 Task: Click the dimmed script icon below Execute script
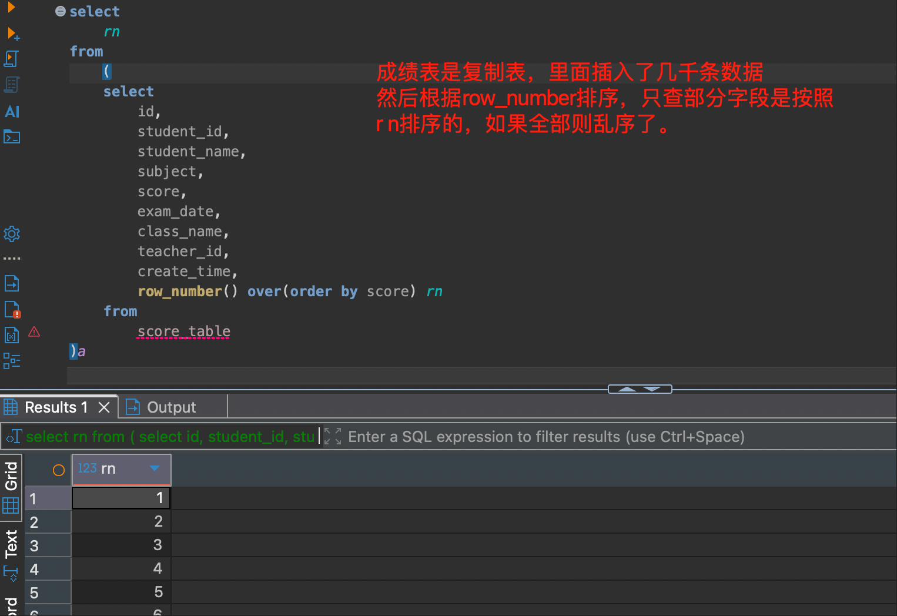12,85
